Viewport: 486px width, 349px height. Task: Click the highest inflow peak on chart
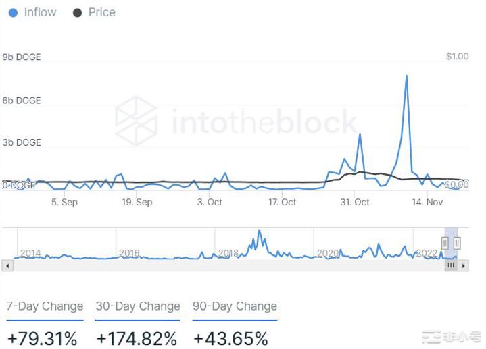tap(406, 76)
